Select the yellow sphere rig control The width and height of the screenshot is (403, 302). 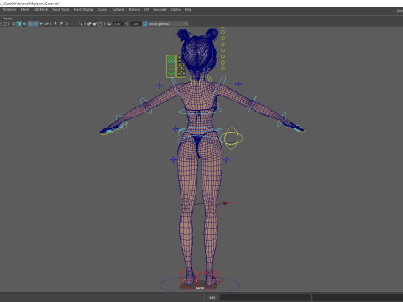[x=231, y=138]
